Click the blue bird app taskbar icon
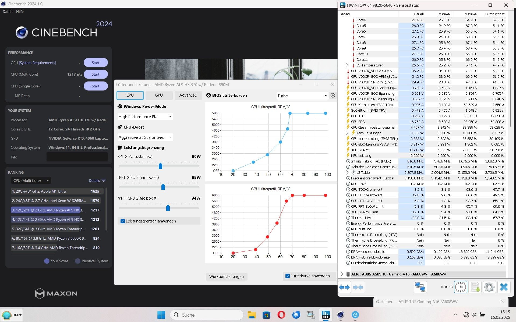 (x=296, y=315)
